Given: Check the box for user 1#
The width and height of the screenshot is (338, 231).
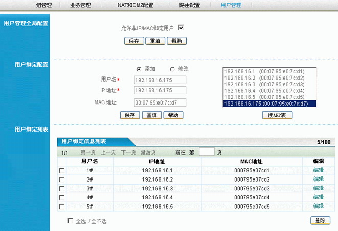Looking at the screenshot, I should click(62, 170).
